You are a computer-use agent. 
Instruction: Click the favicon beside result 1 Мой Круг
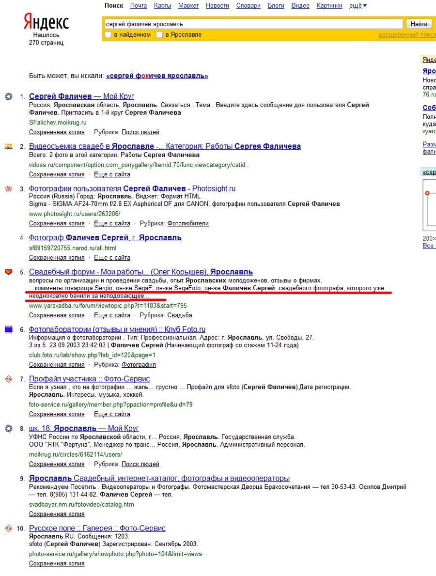click(x=8, y=96)
